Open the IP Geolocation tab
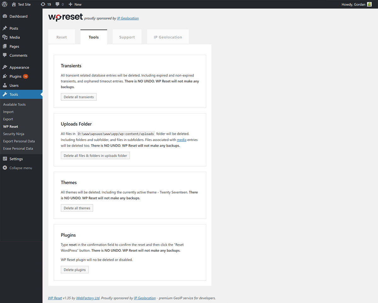 point(168,37)
